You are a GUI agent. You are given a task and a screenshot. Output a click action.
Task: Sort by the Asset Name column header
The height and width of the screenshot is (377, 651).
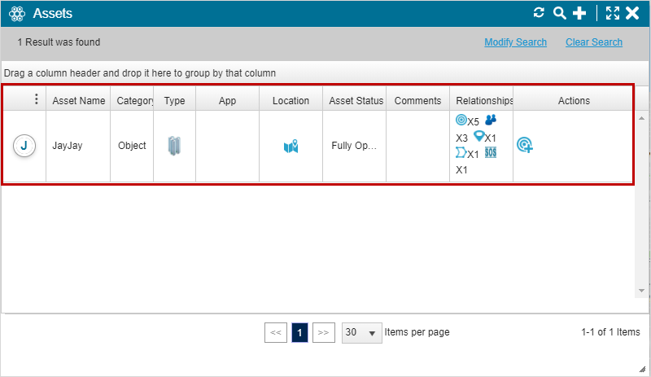[x=78, y=101]
